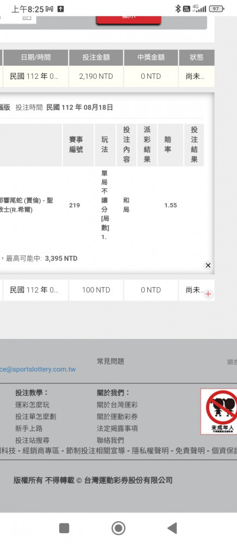
Task: Tap the calendar icon in date field
Action: pyautogui.click(x=27, y=17)
